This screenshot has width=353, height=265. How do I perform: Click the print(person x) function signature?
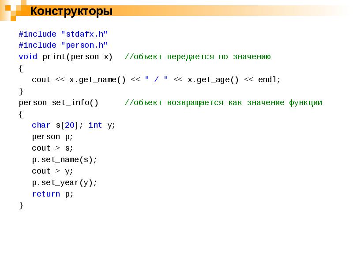tap(78, 57)
